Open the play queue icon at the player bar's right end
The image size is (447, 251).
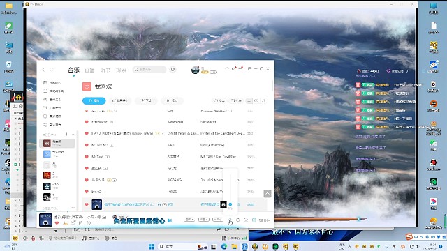[264, 220]
